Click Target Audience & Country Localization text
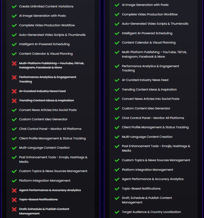 [151, 212]
